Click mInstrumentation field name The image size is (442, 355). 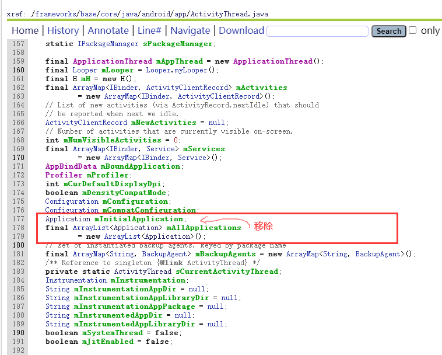[x=148, y=280]
